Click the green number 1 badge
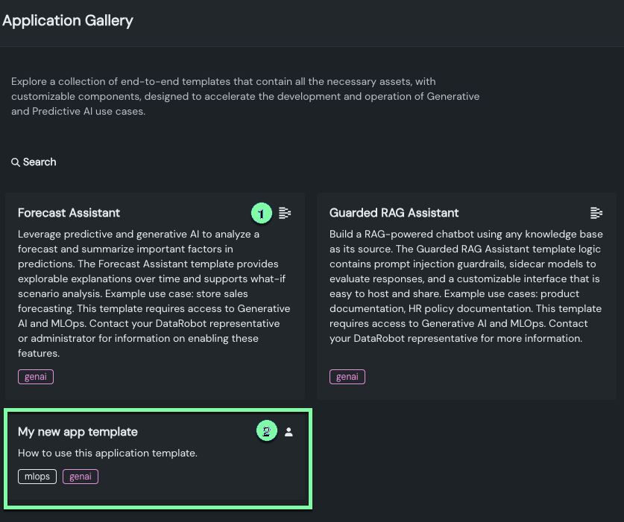The image size is (624, 522). [261, 214]
